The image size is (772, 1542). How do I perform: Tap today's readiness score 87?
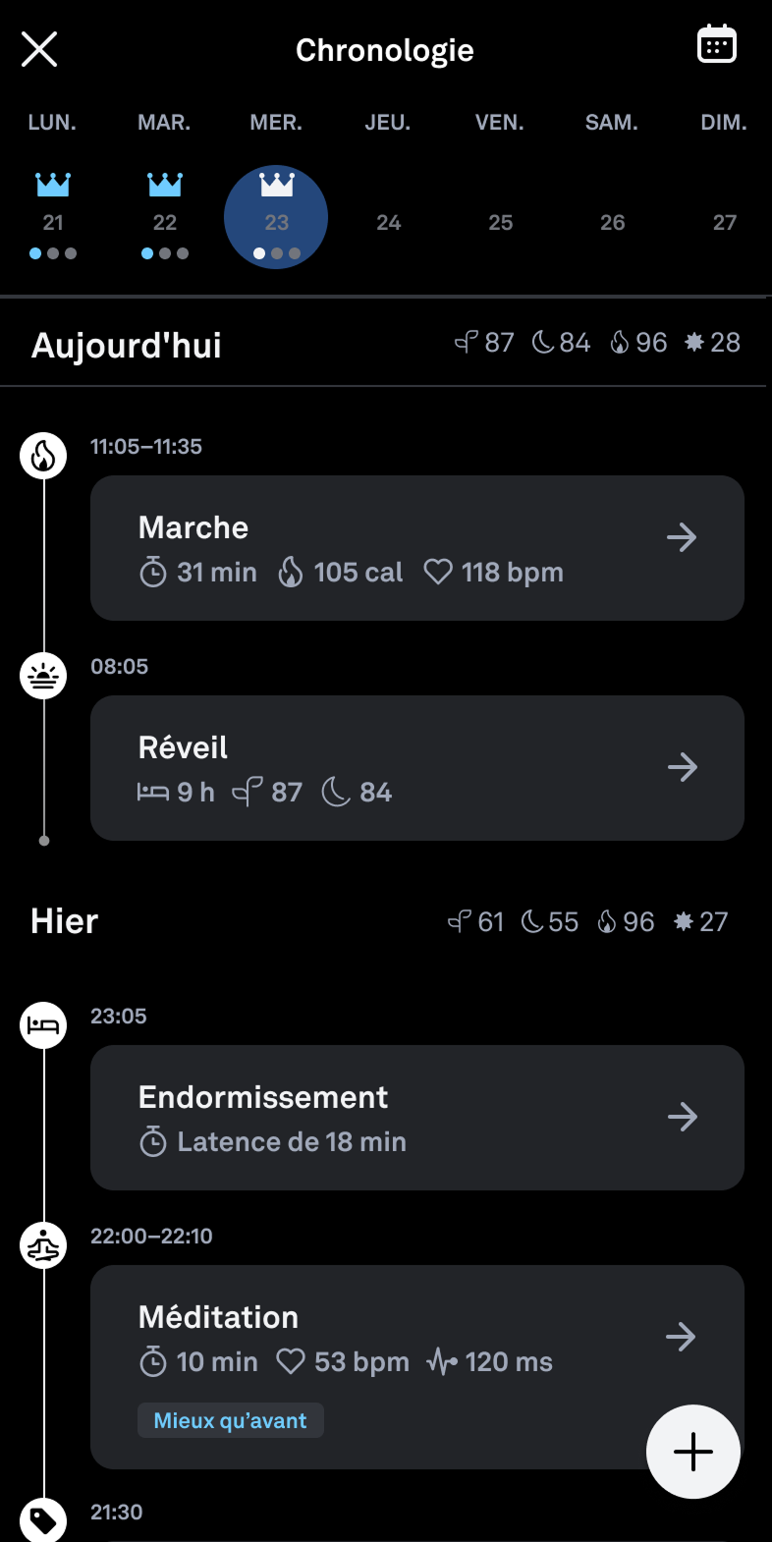pyautogui.click(x=485, y=343)
